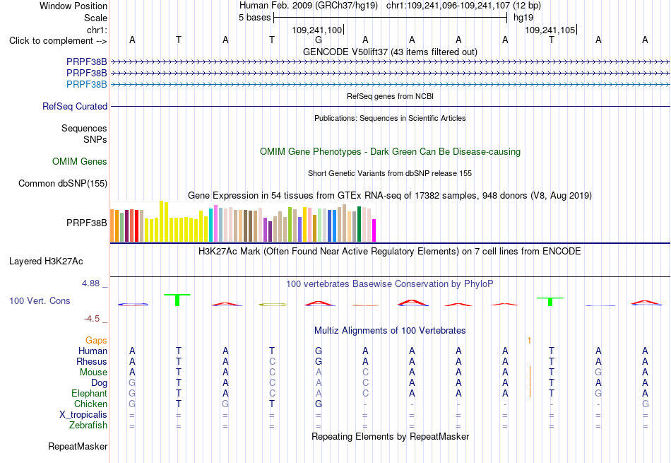The height and width of the screenshot is (463, 671).
Task: Click the tallest green T in PhyloP track
Action: pyautogui.click(x=177, y=300)
